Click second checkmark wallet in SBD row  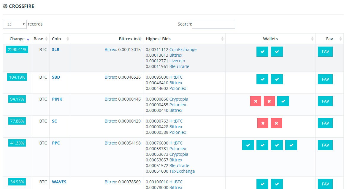click(x=277, y=79)
